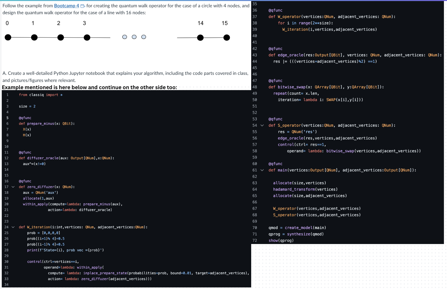Image resolution: width=447 pixels, height=289 pixels.
Task: Click the text 'from classiq import *'
Action: 41,95
